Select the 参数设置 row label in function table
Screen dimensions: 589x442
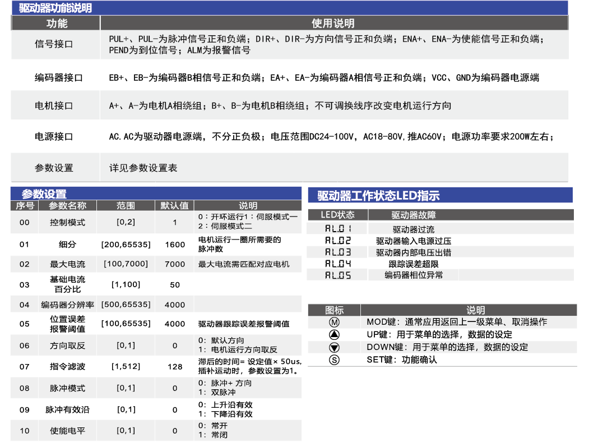(x=54, y=168)
